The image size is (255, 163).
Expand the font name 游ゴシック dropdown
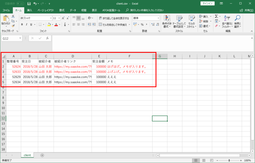(50, 18)
